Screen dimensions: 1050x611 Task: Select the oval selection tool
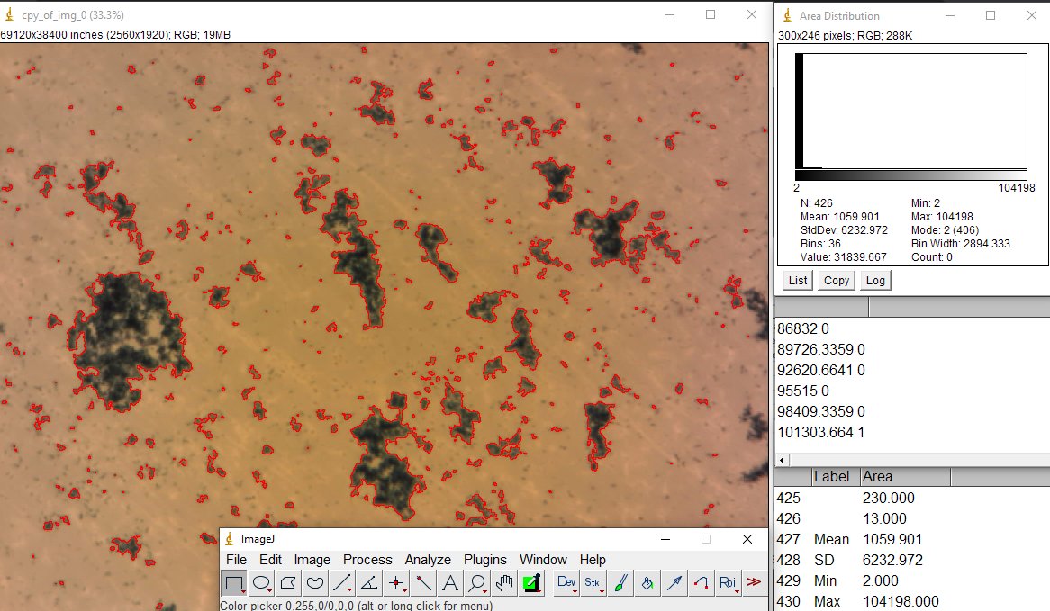(x=261, y=583)
